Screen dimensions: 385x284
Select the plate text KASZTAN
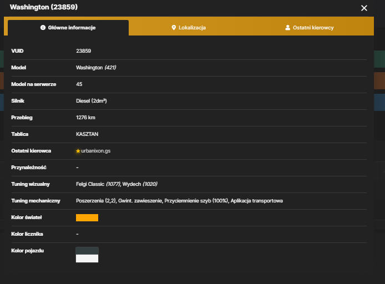pos(87,134)
